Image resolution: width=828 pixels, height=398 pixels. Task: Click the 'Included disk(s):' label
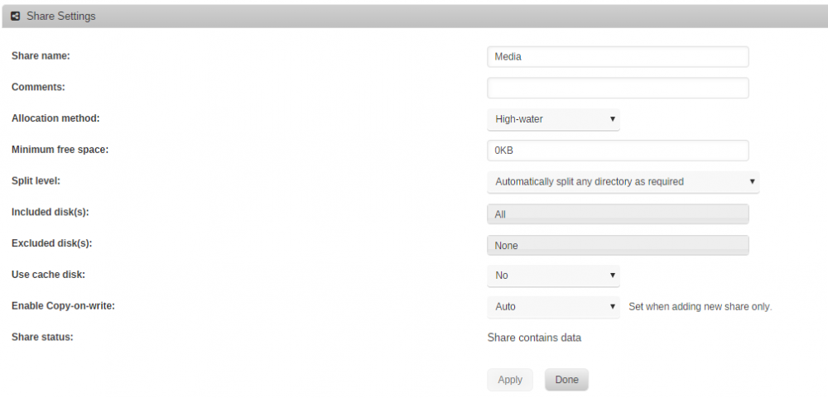(51, 212)
